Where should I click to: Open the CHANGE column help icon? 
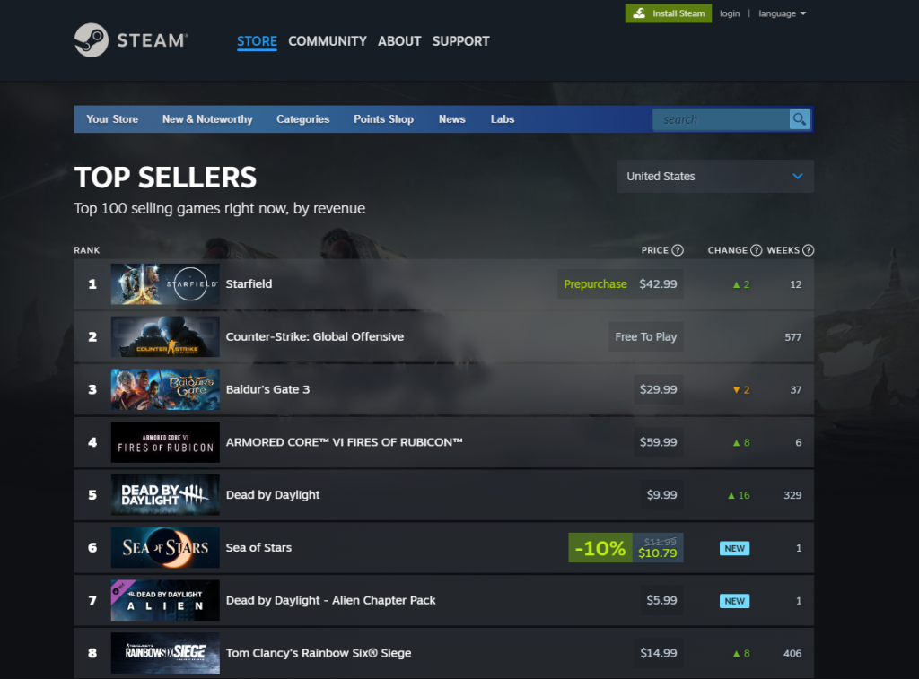[755, 250]
